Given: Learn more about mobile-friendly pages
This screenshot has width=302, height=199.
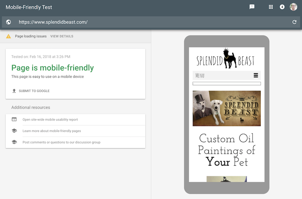Looking at the screenshot, I should point(52,131).
